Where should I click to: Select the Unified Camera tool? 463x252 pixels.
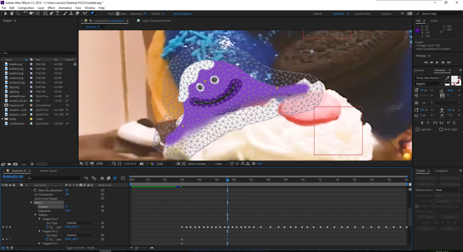tap(31, 13)
